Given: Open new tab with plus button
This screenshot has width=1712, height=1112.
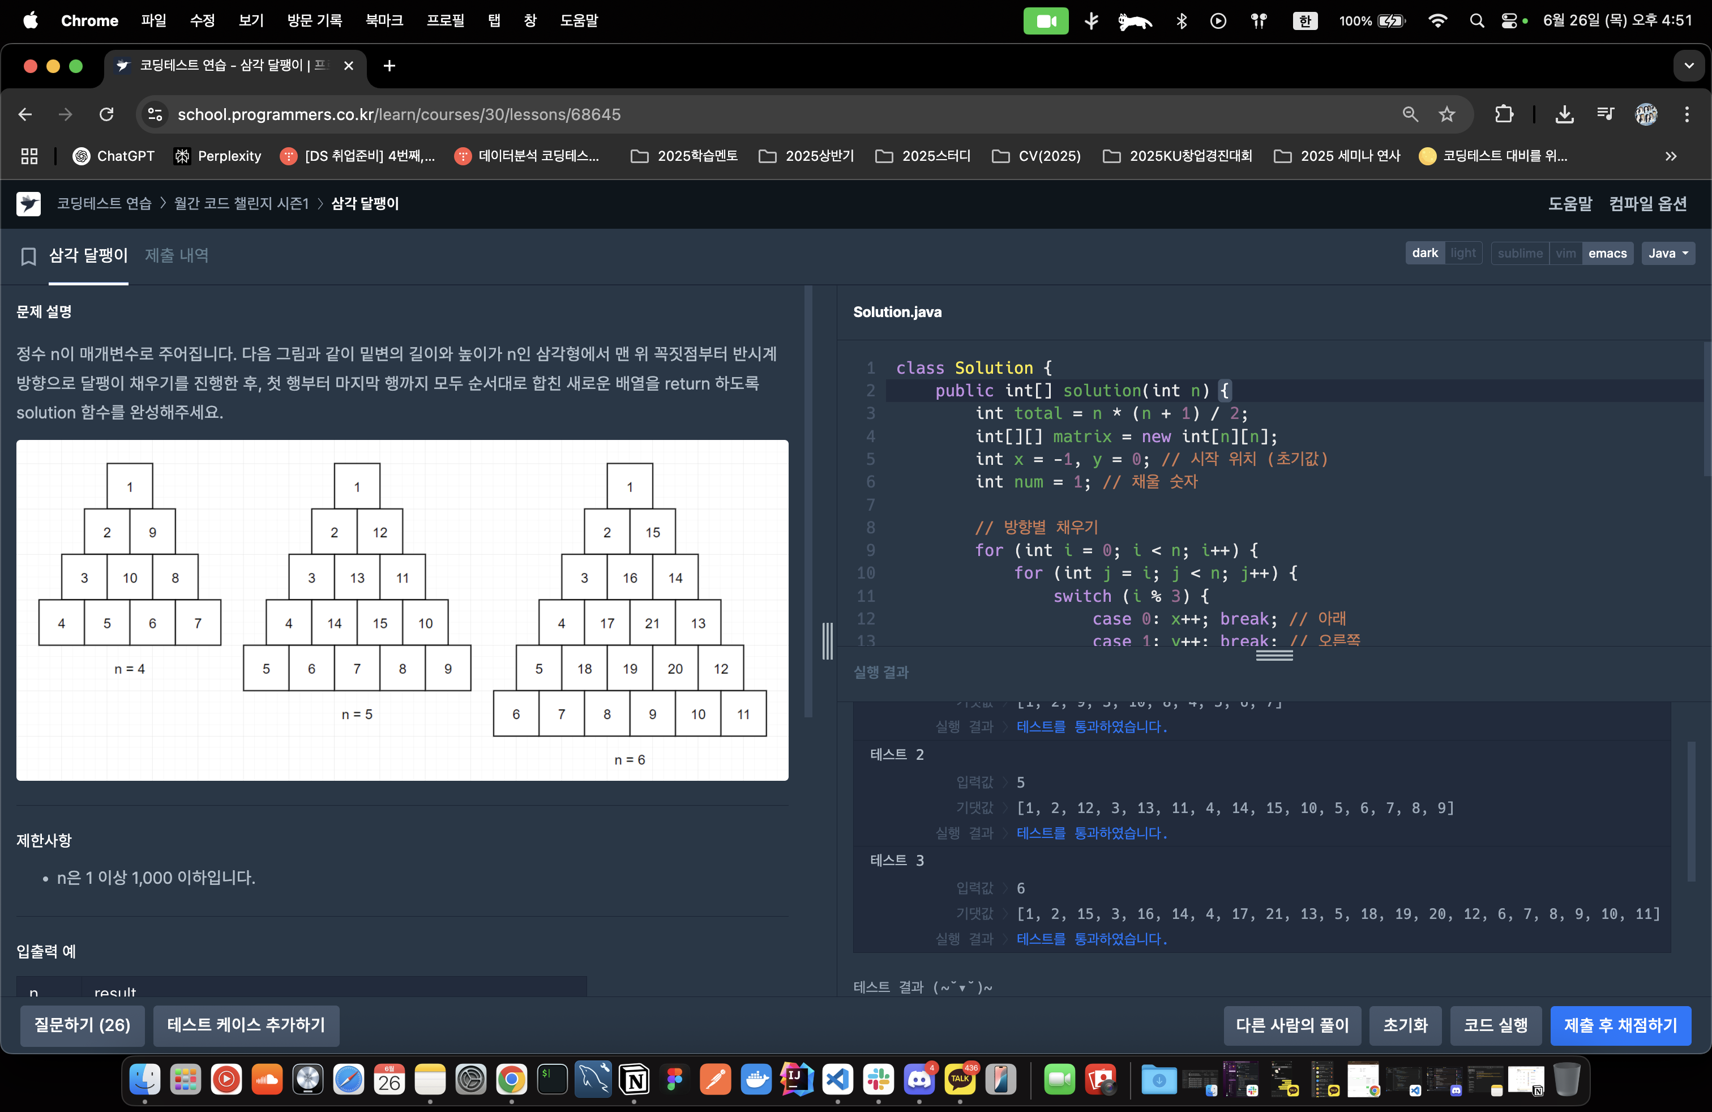Looking at the screenshot, I should (x=389, y=66).
